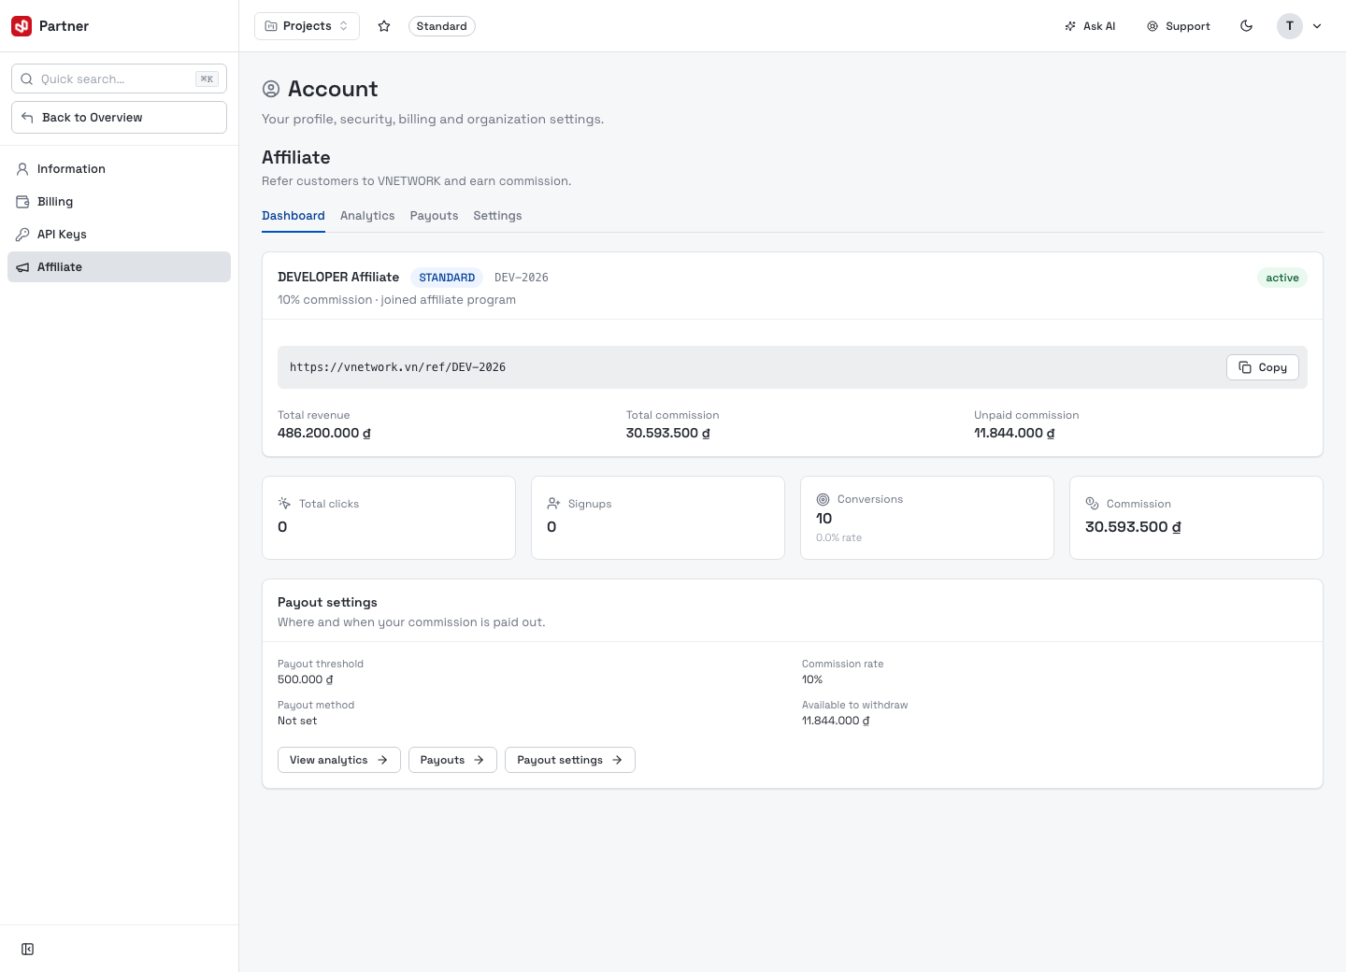Switch to the Payouts tab
The height and width of the screenshot is (972, 1346).
[x=434, y=216]
